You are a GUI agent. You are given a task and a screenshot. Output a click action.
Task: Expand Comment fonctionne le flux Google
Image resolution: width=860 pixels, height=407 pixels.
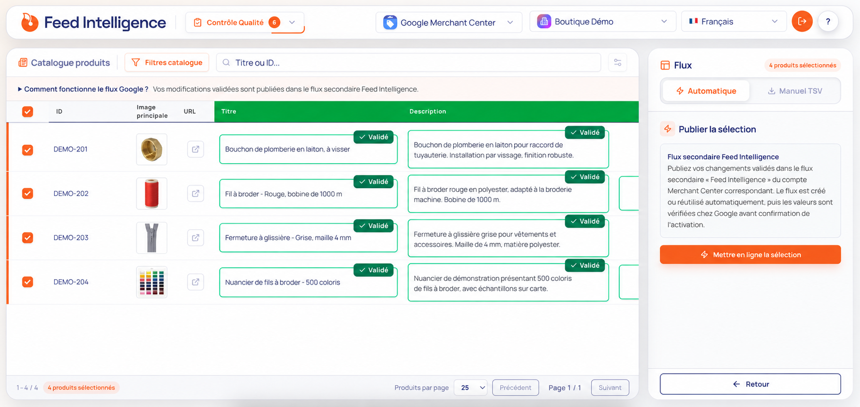tap(83, 89)
